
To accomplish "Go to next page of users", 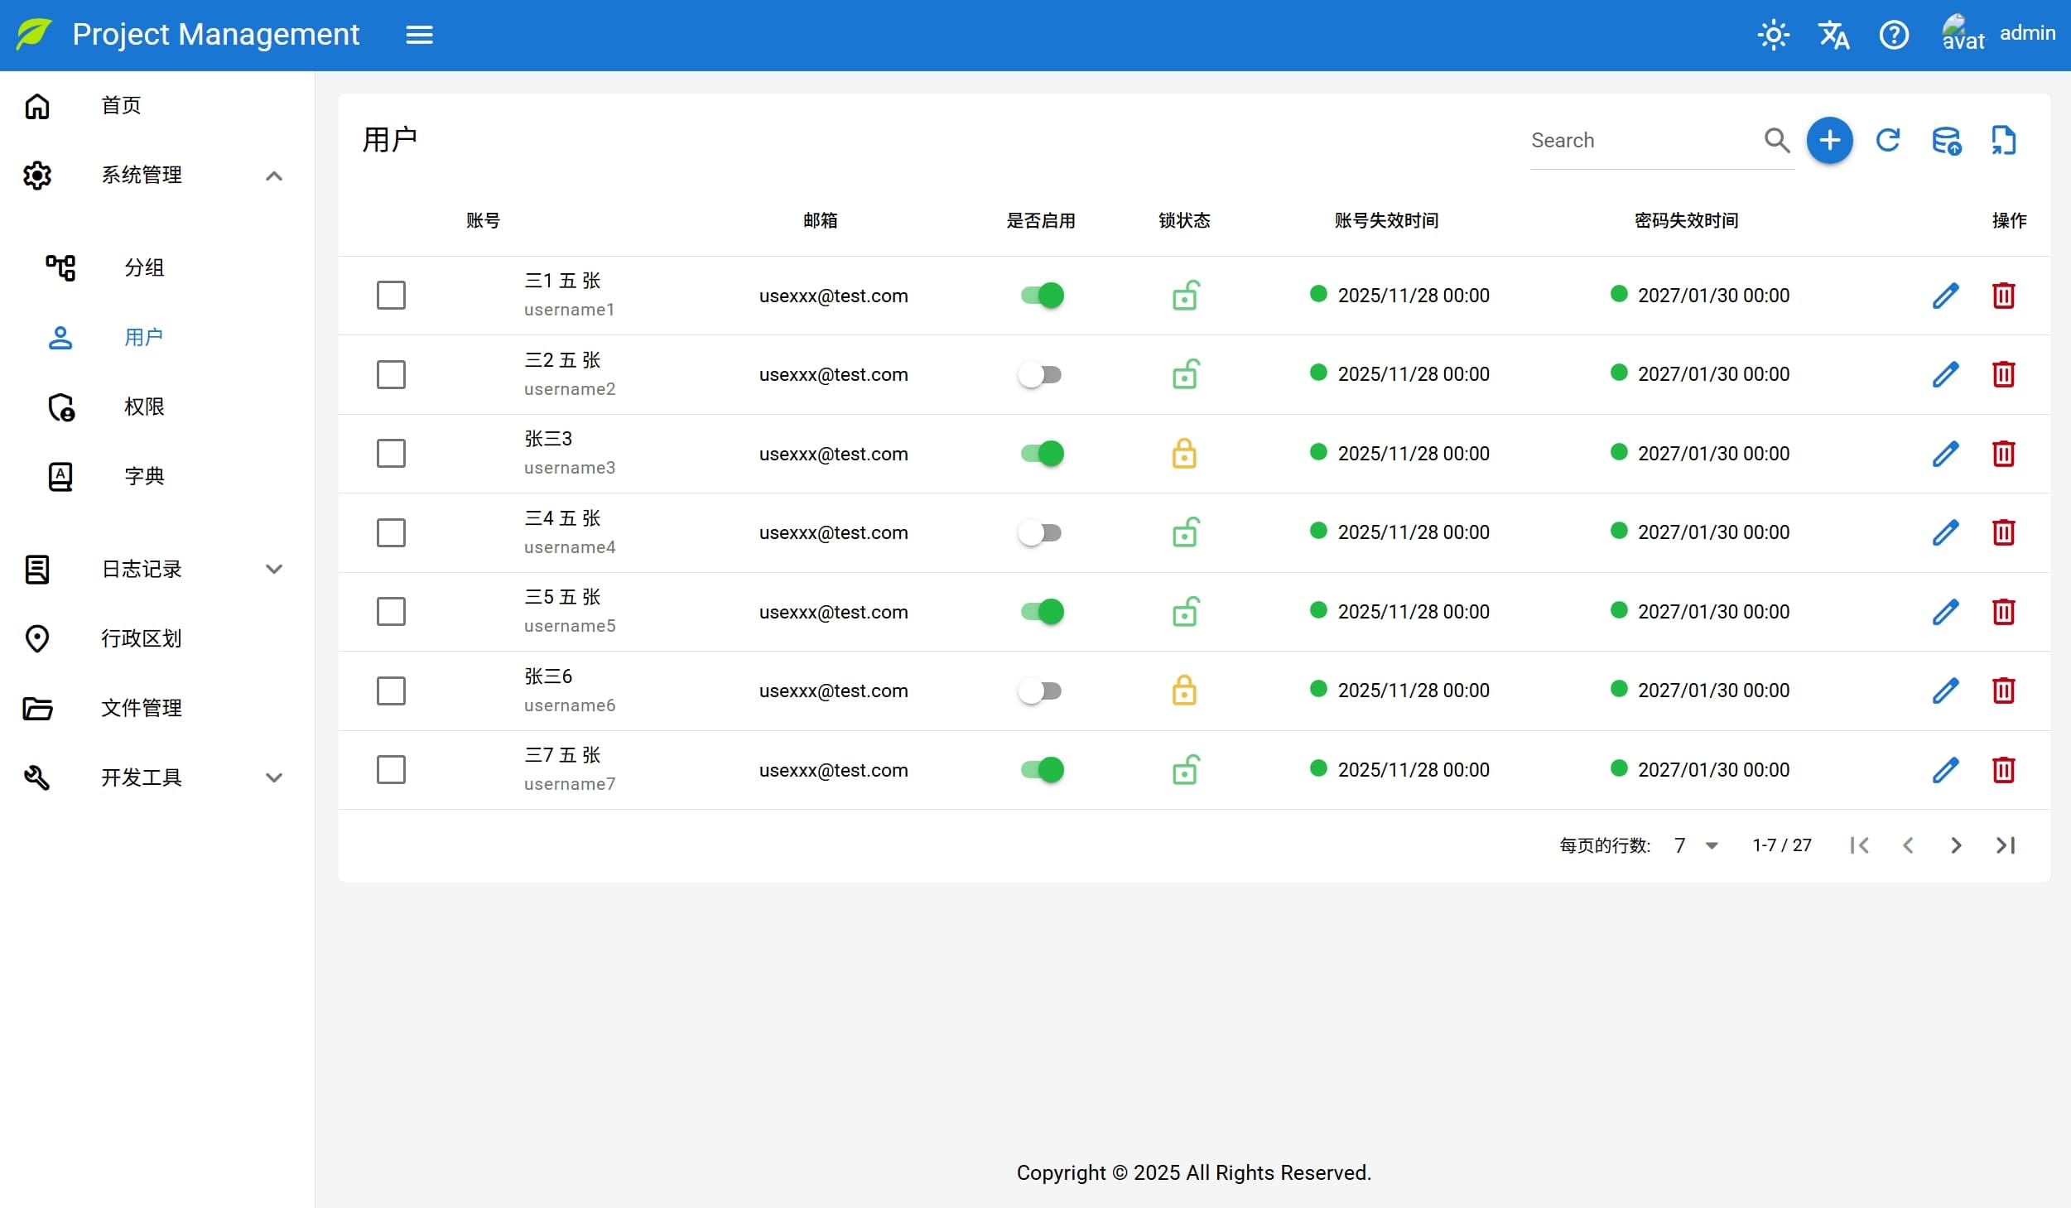I will 1956,845.
